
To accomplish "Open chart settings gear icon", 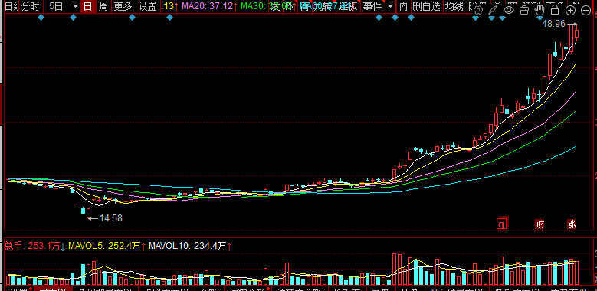I will tap(478, 10).
